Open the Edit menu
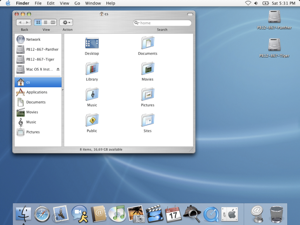The image size is (300, 225). (51, 3)
